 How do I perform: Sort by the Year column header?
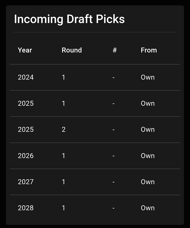point(25,50)
